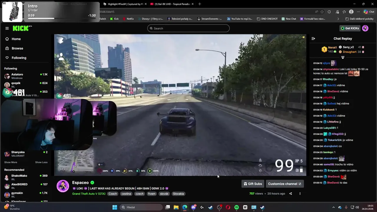Screen dimensions: 377x212
Task: Open Following in Kick sidebar
Action: [x=19, y=58]
